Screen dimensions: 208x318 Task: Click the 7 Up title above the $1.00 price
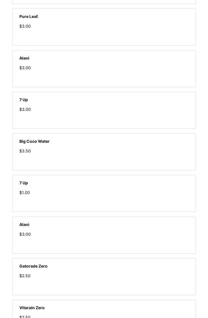coord(24,183)
